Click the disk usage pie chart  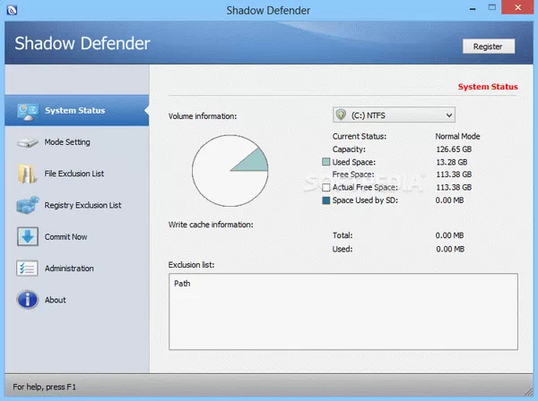coord(230,171)
